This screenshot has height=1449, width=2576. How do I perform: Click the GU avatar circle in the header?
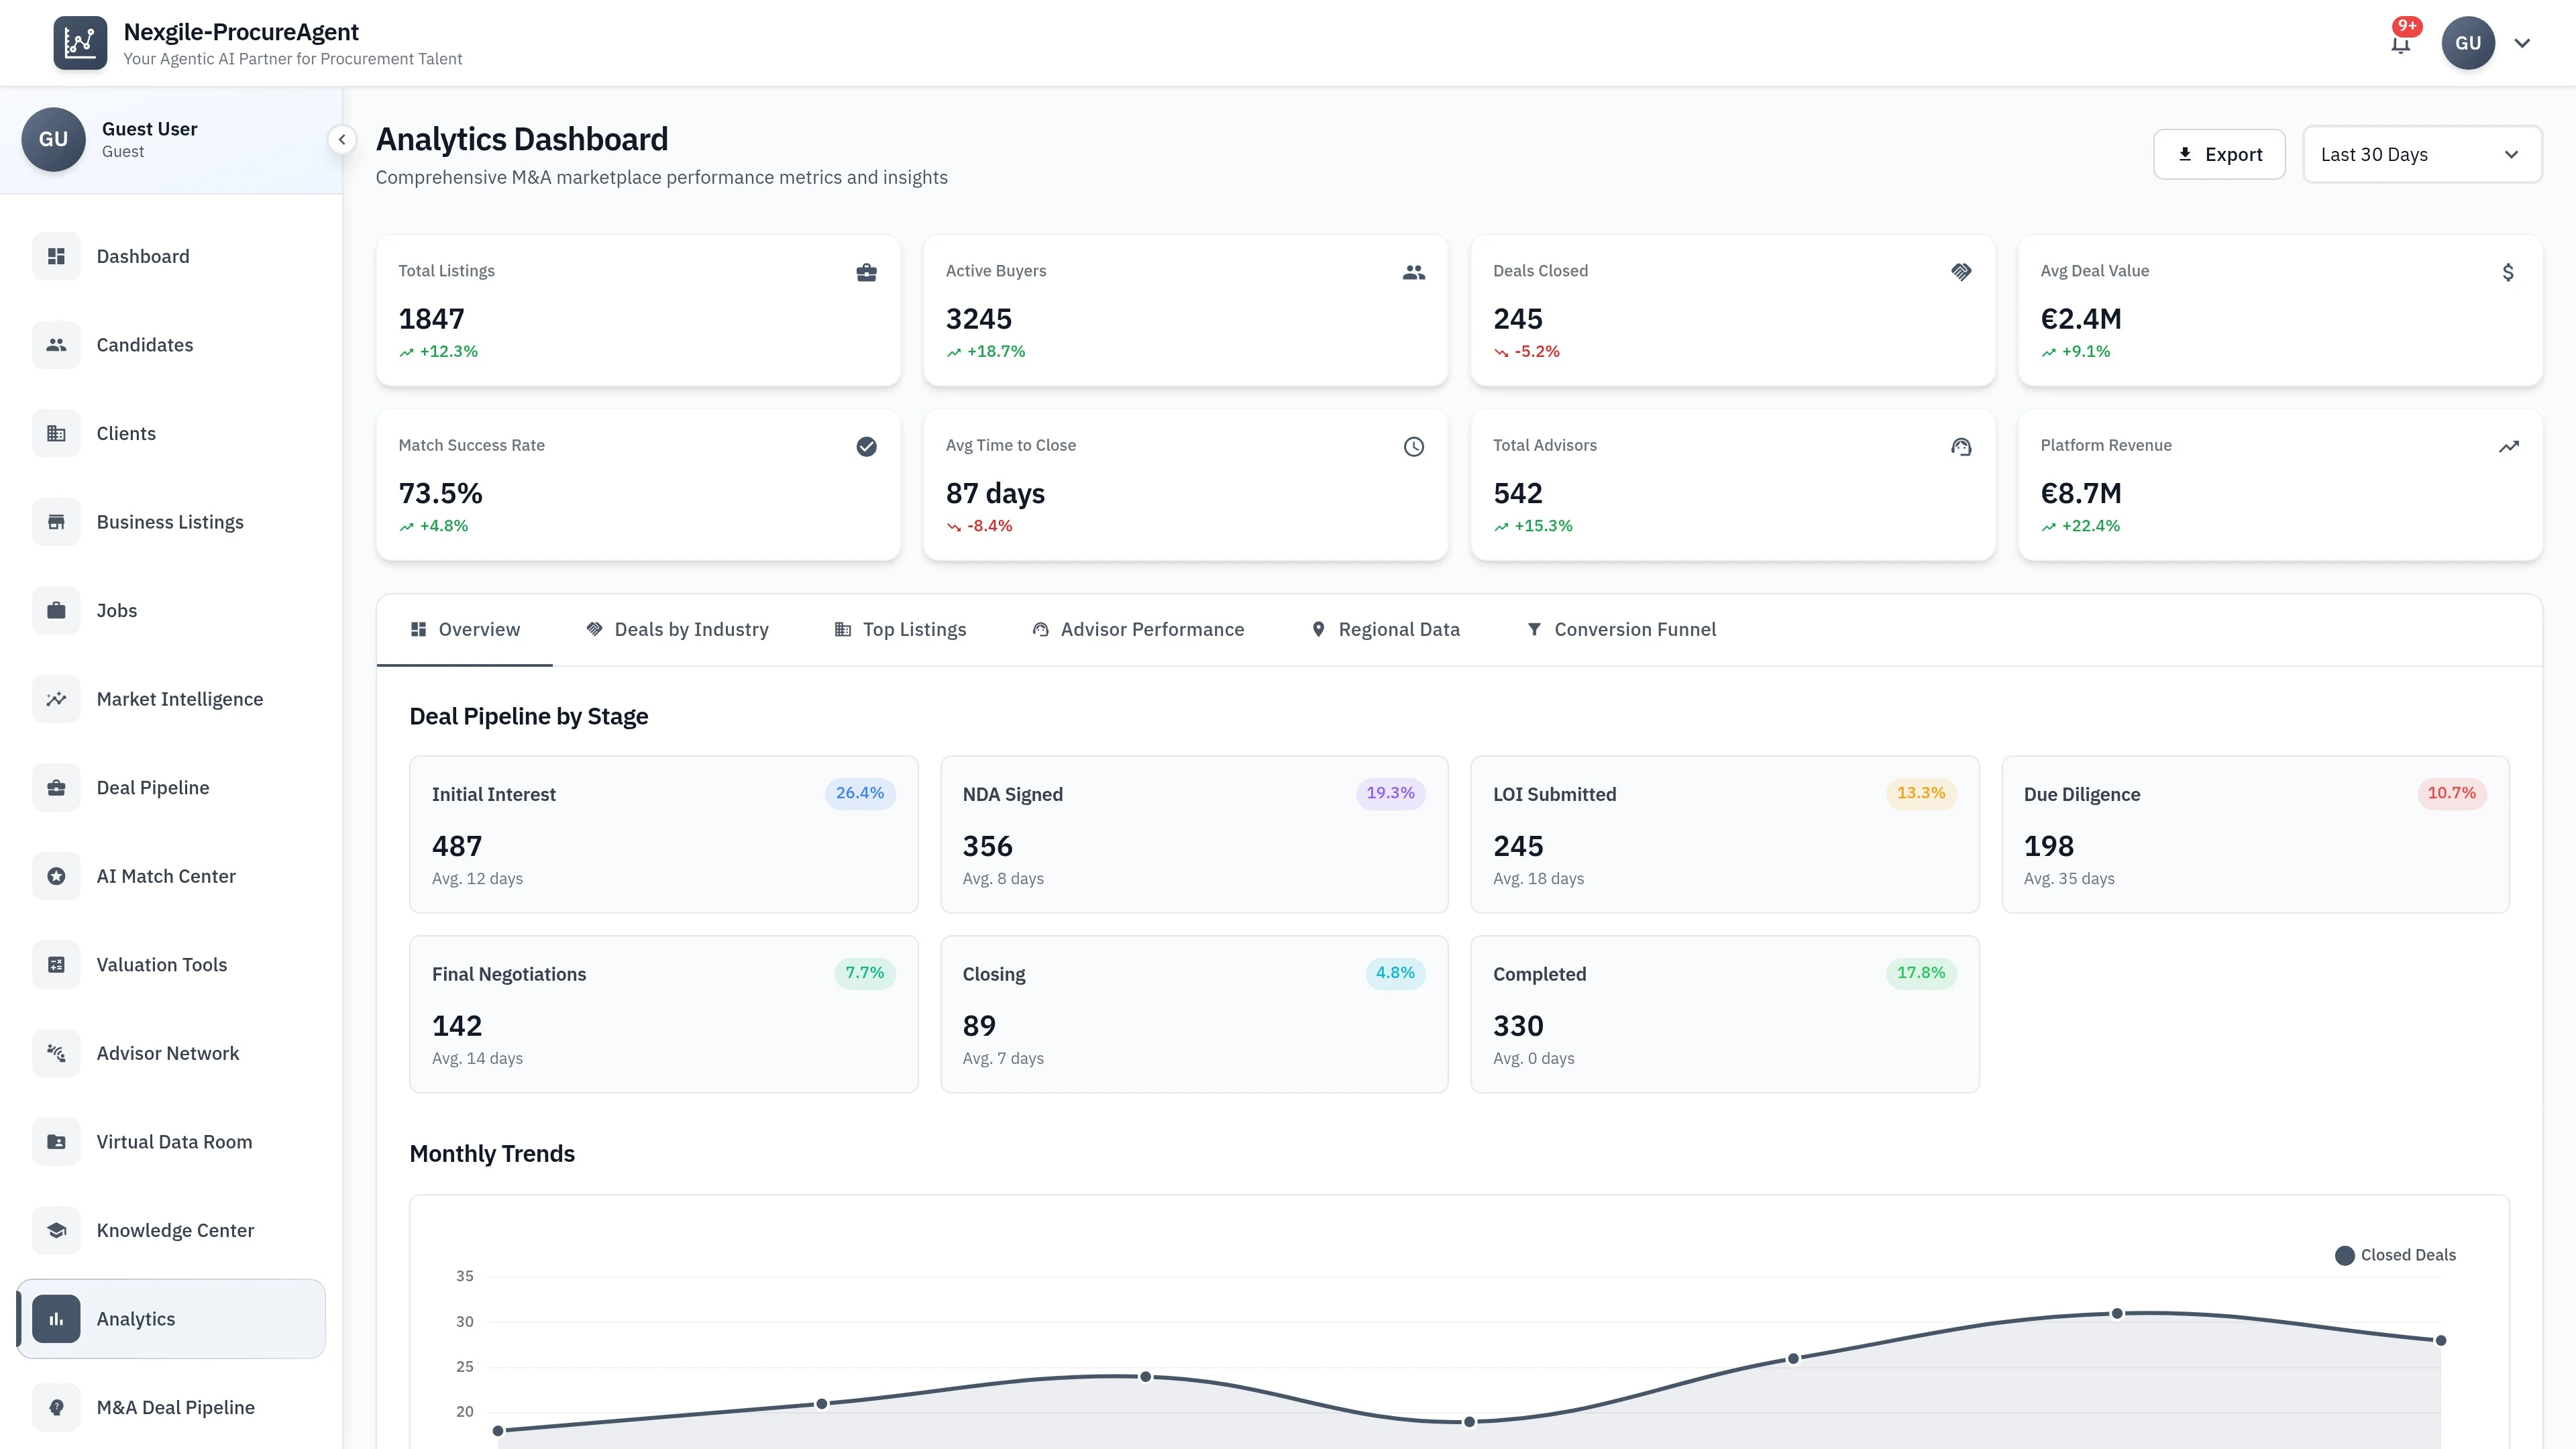[2468, 42]
